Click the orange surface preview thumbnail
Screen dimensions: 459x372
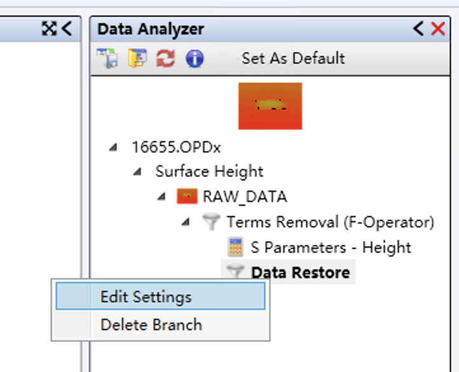270,106
